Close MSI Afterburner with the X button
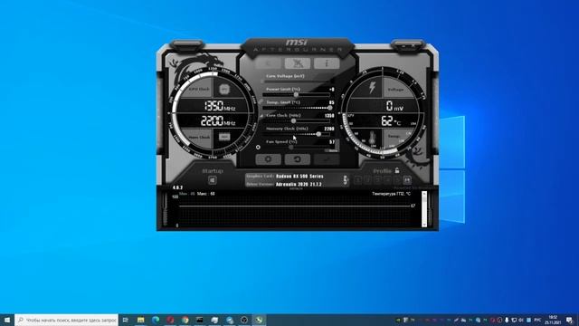Viewport: 579px width, 326px height. click(413, 46)
